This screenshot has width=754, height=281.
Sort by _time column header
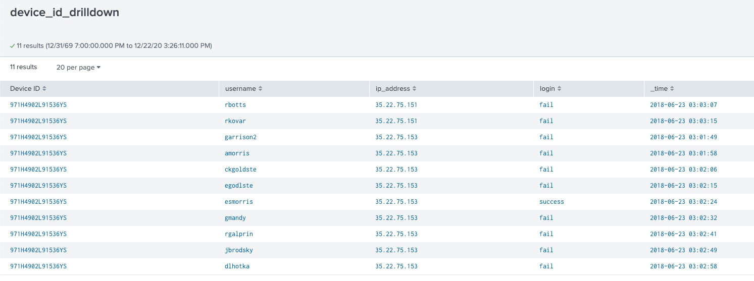pos(662,89)
